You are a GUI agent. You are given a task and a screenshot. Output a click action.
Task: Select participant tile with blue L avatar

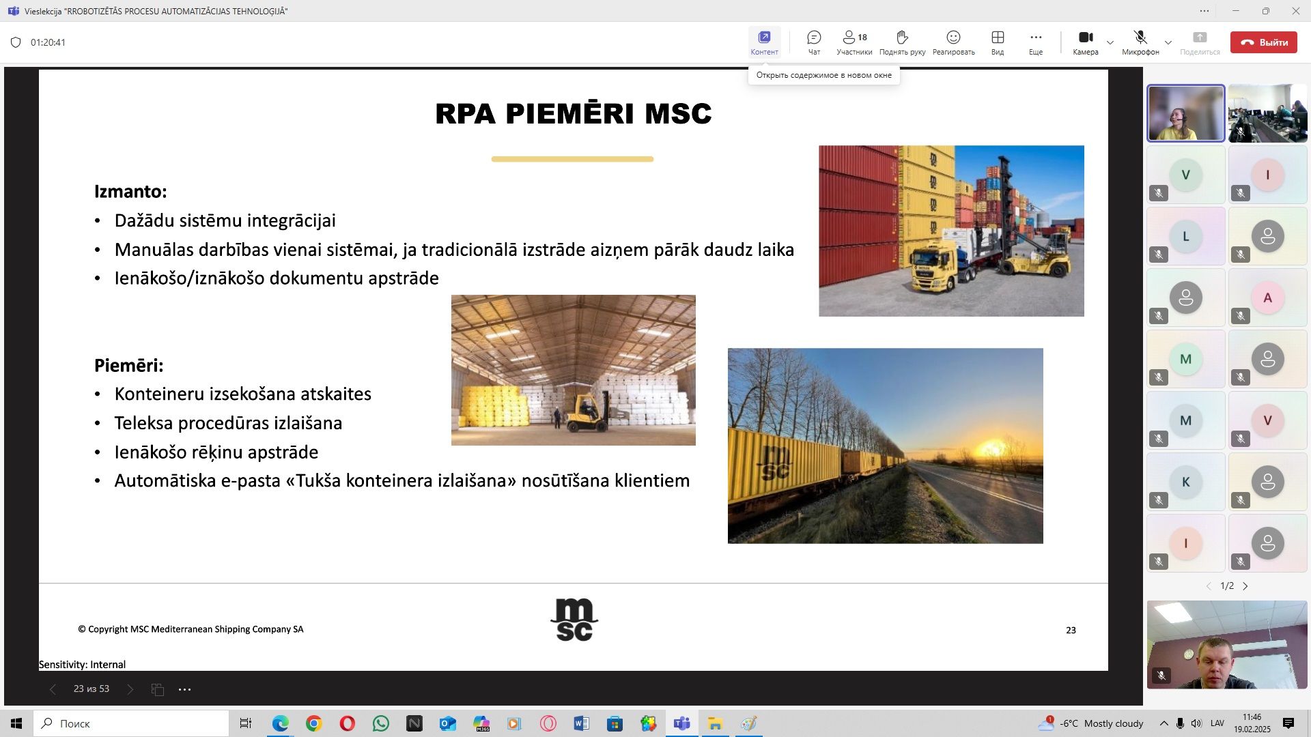click(1186, 236)
